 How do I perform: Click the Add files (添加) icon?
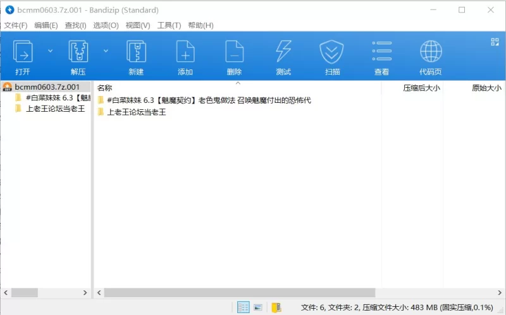coord(185,51)
